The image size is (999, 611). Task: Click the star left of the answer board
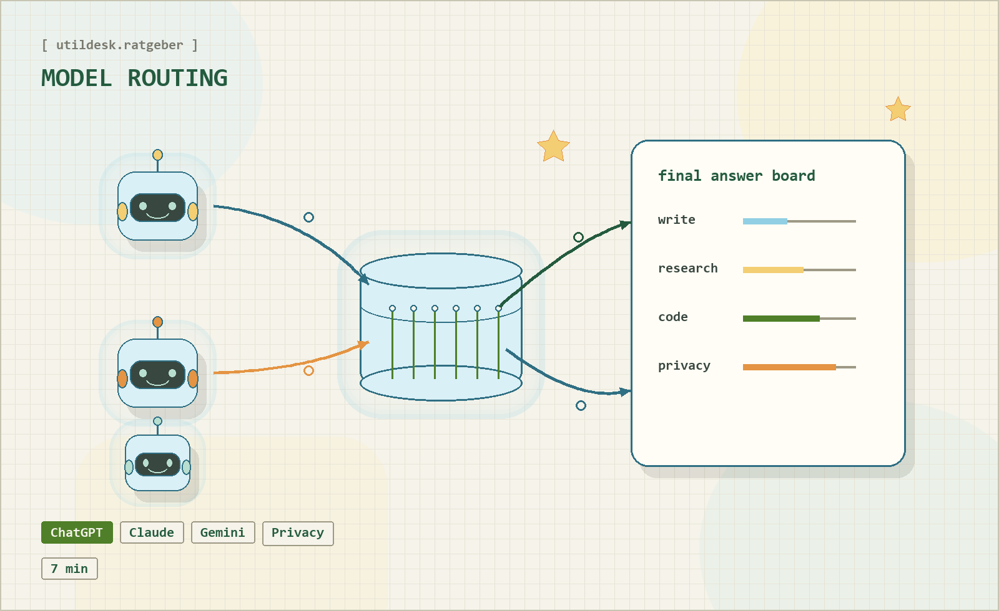[553, 147]
